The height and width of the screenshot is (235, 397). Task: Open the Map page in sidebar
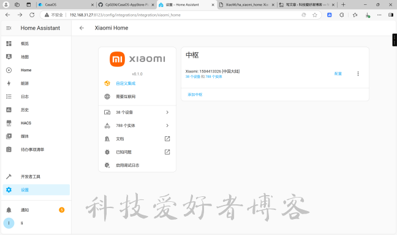pos(36,57)
